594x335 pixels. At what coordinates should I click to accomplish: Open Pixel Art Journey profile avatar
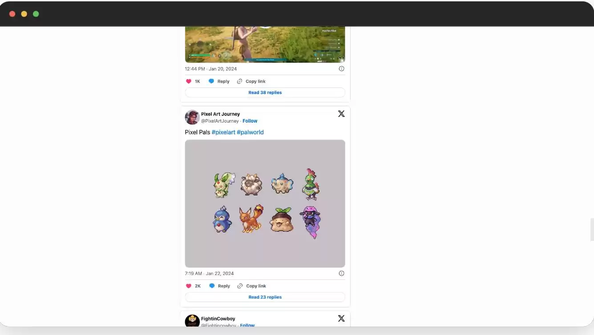[x=192, y=117]
